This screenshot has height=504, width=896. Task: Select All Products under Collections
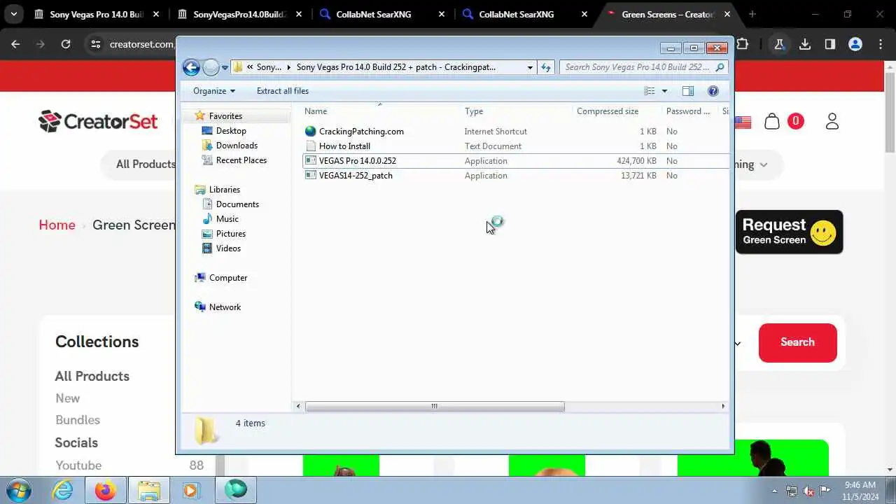[x=92, y=376]
